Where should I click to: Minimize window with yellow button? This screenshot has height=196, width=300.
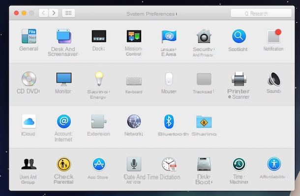pyautogui.click(x=24, y=13)
